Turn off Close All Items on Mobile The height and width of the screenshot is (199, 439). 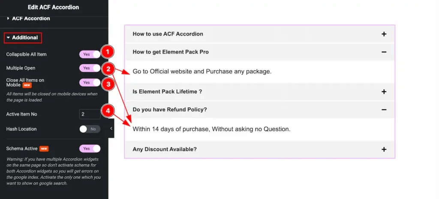coord(90,82)
